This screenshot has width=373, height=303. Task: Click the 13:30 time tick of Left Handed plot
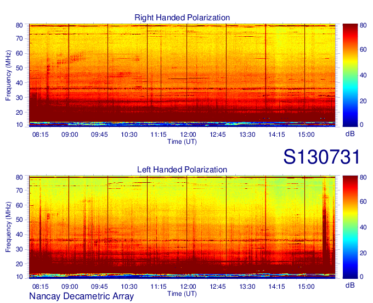click(x=247, y=287)
